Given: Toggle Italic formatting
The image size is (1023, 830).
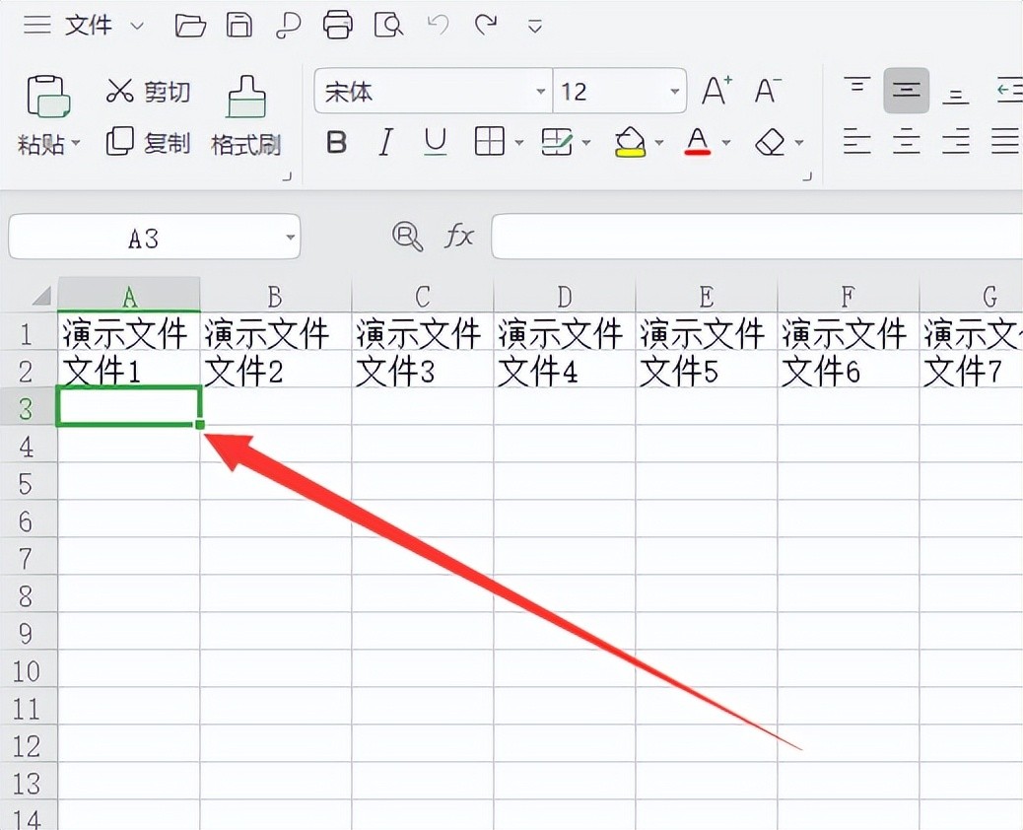Looking at the screenshot, I should coord(385,143).
